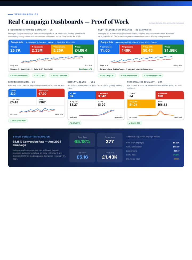Click the '33 Campaigns Live' badge

pos(153,76)
